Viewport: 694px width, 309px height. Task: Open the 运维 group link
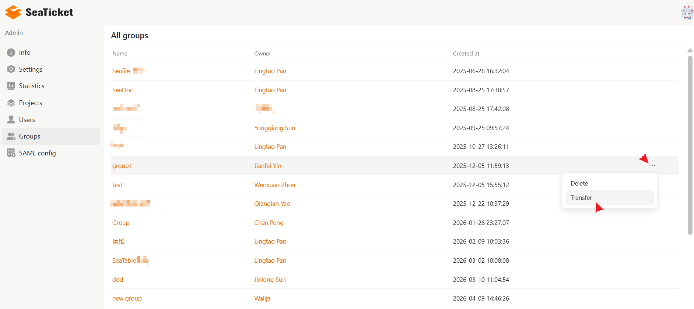click(118, 241)
